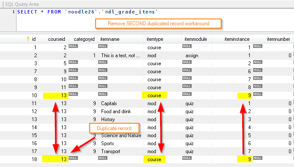Select categoryid 1 in row id 2
This screenshot has height=167, width=294.
pyautogui.click(x=94, y=56)
